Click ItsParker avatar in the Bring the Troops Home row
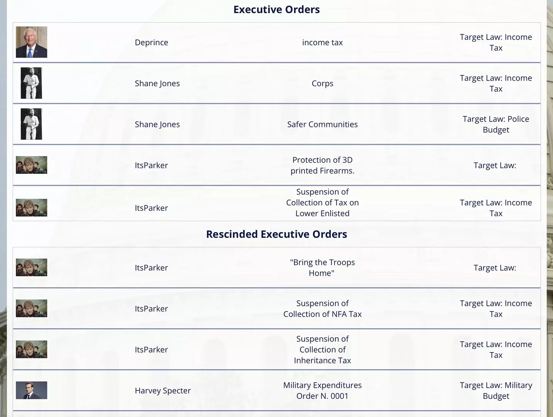The image size is (553, 417). point(31,267)
